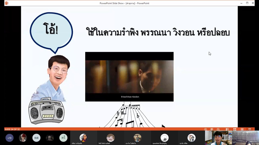
Task: Play the embedded video on the slide
Action: click(129, 77)
